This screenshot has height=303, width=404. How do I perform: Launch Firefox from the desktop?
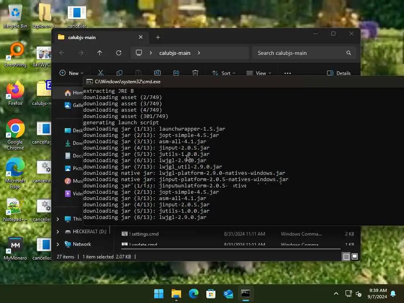15,94
